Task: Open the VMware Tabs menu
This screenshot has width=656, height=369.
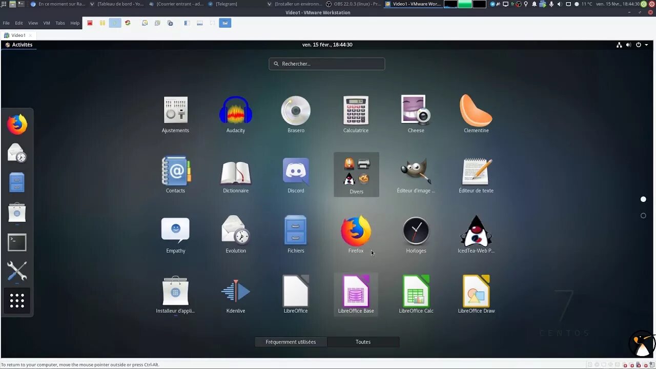Action: pyautogui.click(x=60, y=23)
